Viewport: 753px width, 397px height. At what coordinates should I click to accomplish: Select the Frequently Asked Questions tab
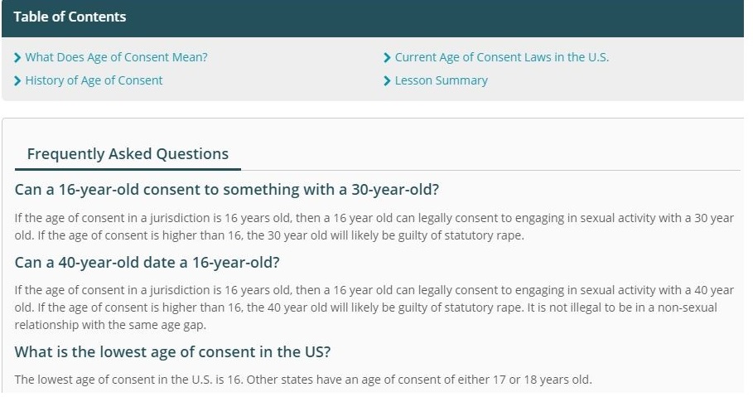(128, 154)
